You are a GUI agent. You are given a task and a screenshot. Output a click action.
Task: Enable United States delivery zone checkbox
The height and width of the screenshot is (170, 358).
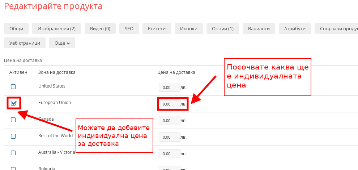13,86
